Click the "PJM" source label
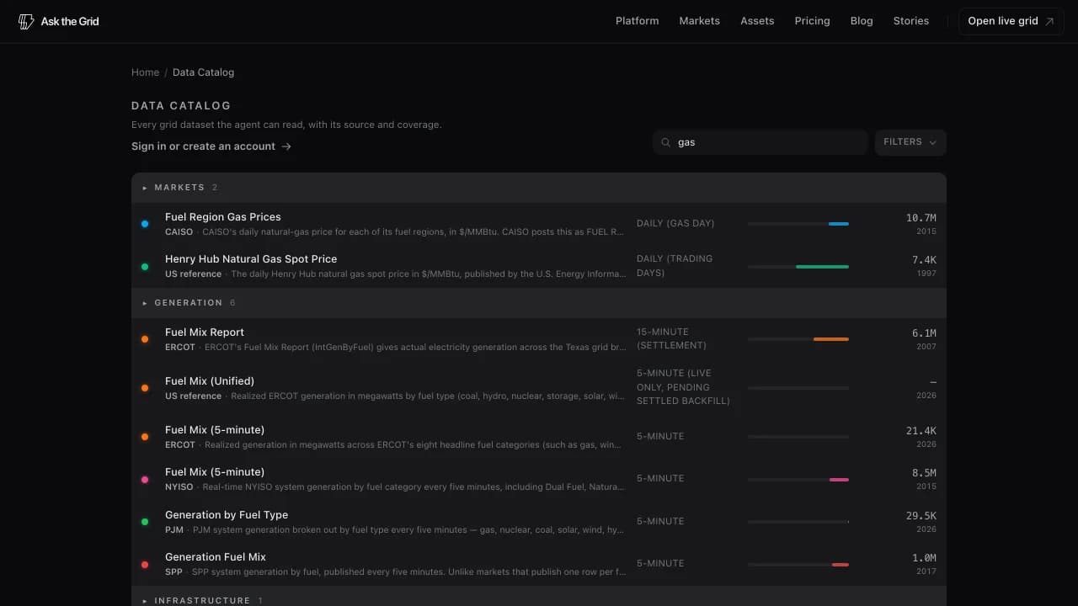Screen dimensions: 1078x606 pos(174,530)
